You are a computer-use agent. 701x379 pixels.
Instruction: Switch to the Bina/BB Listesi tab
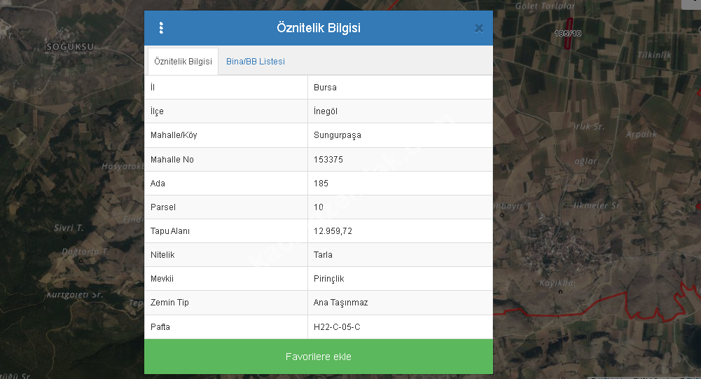tap(255, 62)
